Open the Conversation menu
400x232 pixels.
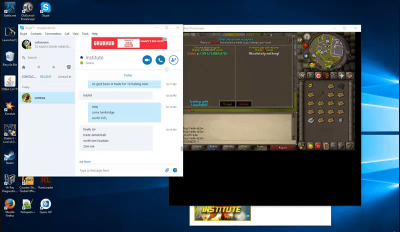coord(53,33)
